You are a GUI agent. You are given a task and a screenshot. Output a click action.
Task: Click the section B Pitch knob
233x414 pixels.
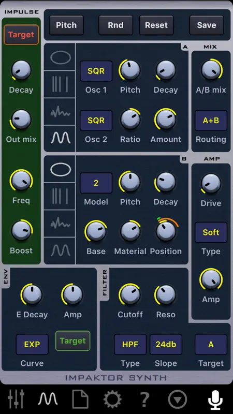click(x=129, y=182)
